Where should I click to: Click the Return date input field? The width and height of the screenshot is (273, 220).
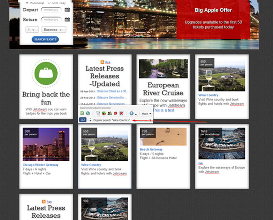point(51,20)
